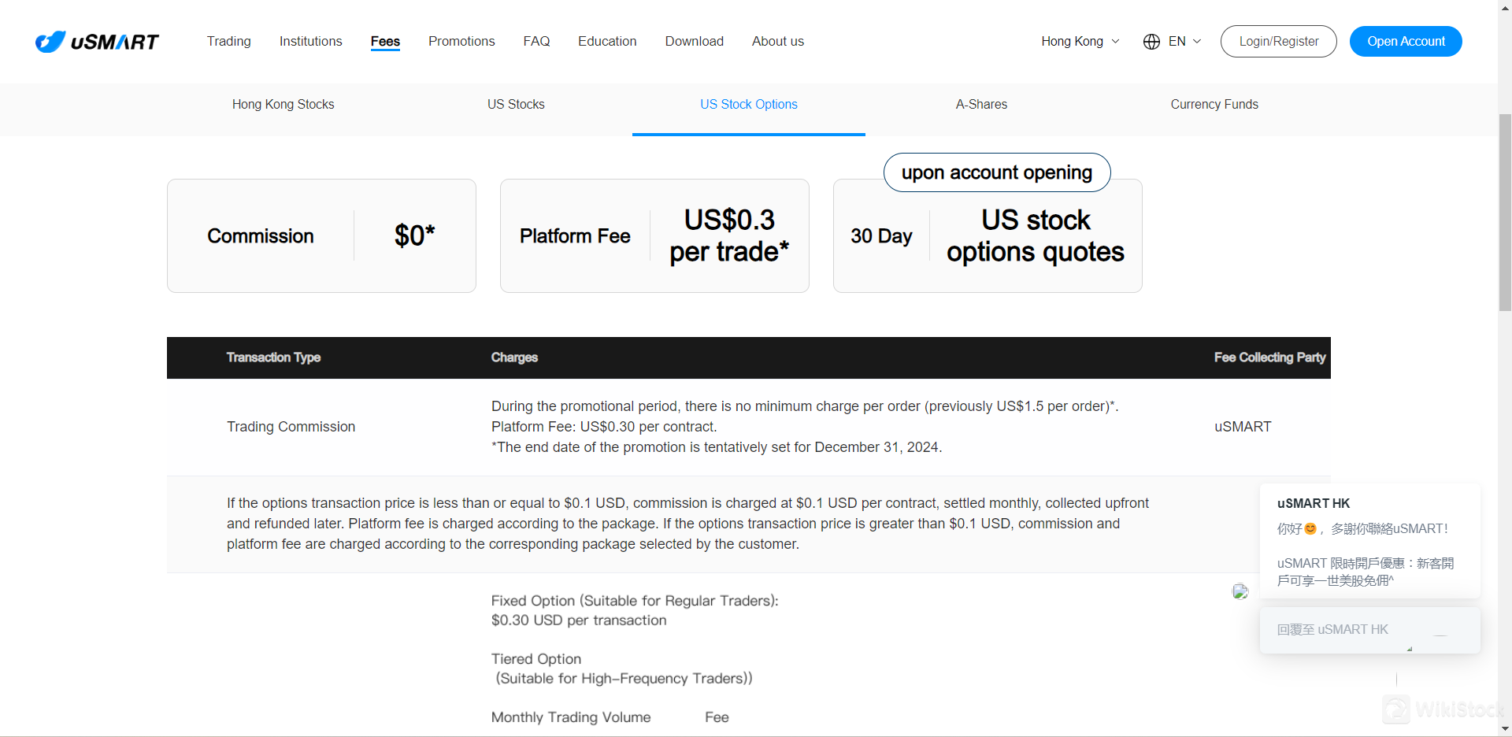The image size is (1512, 737).
Task: Click the scrollbar down arrow
Action: pos(1505,729)
